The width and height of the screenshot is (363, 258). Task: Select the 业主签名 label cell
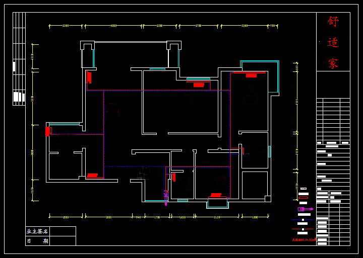pos(38,231)
